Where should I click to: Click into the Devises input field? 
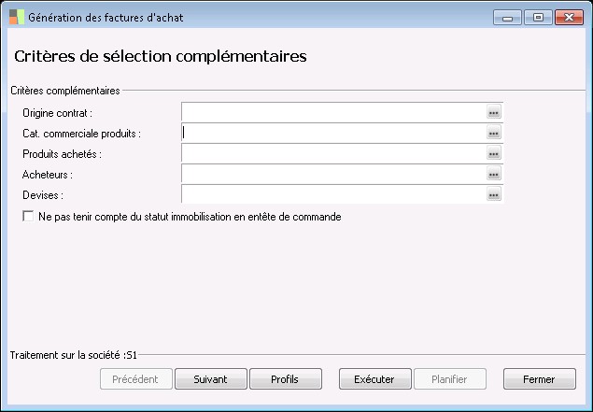[x=332, y=195]
